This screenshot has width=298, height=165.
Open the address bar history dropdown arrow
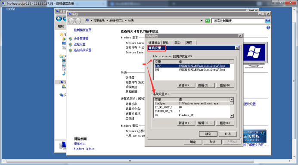pyautogui.click(x=202, y=21)
